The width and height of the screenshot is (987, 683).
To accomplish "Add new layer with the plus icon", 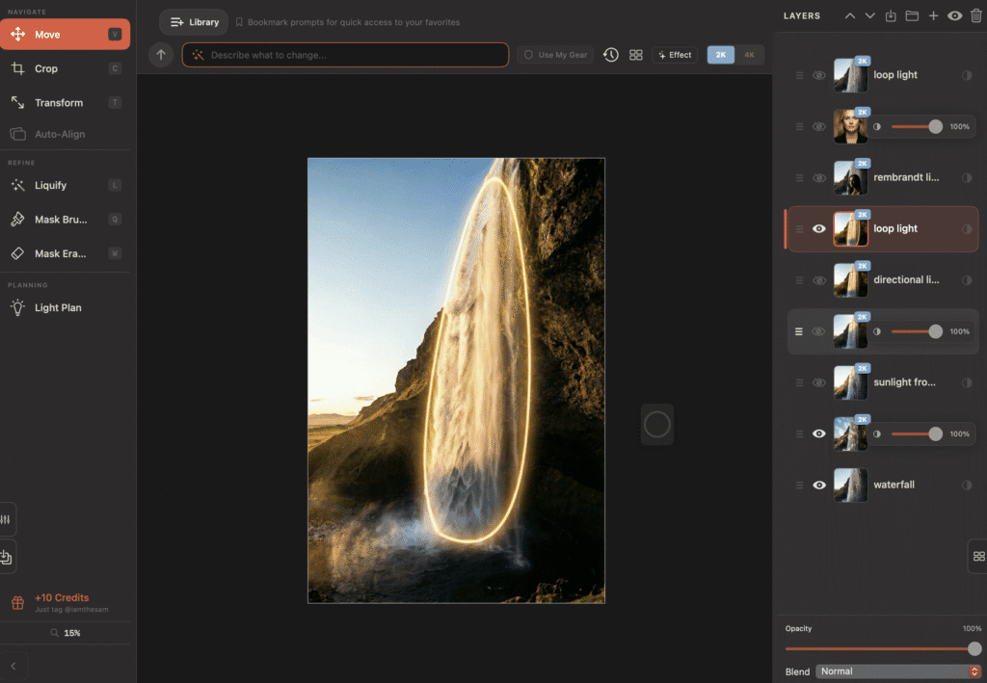I will (933, 16).
